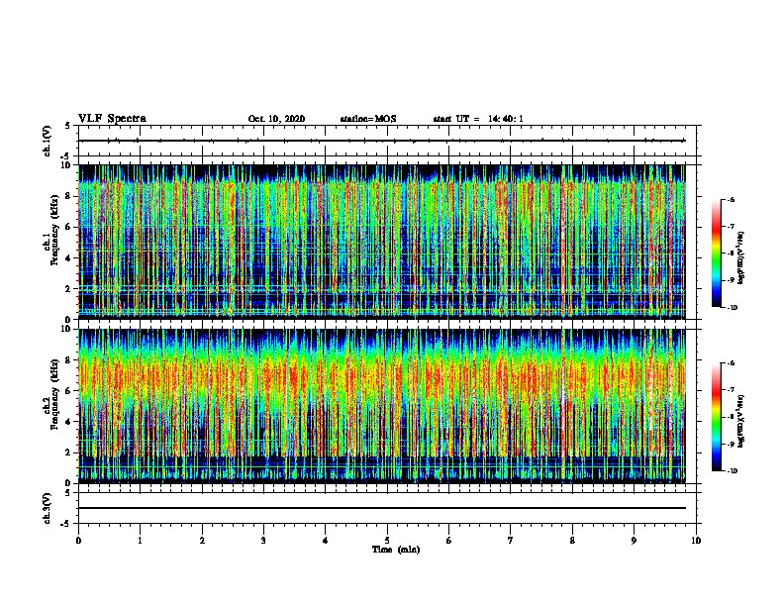
Task: Click the "8" tick on the time axis
Action: [572, 541]
